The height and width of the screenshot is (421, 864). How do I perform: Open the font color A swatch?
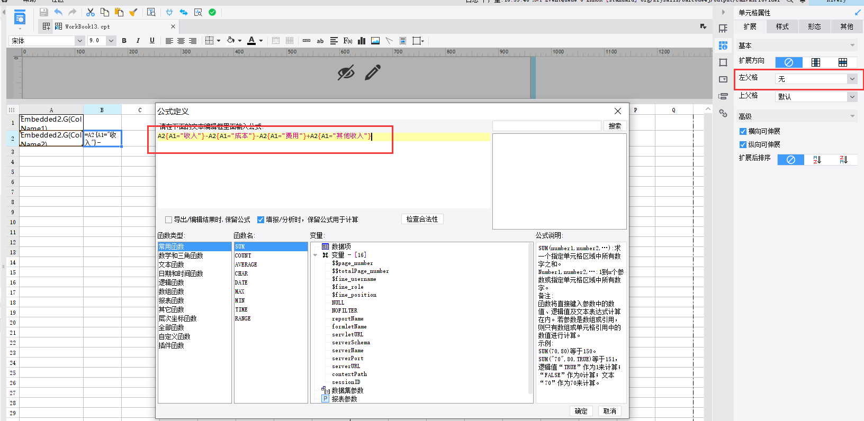(251, 41)
